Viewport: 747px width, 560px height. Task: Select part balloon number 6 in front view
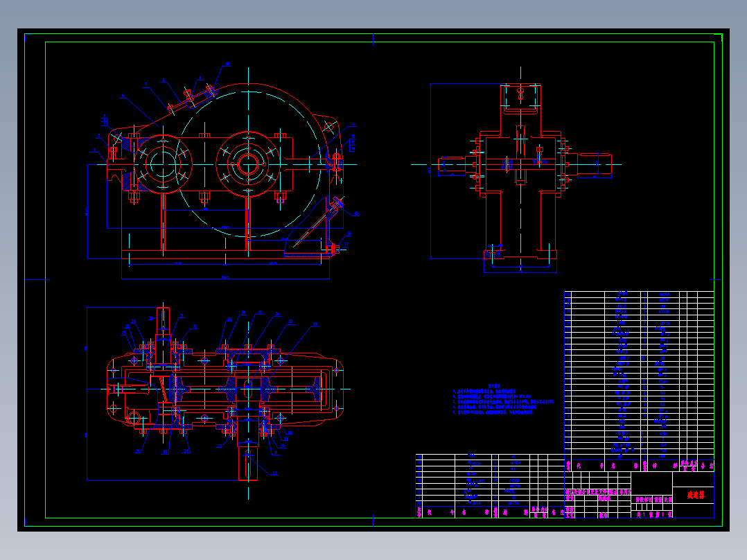[x=123, y=96]
